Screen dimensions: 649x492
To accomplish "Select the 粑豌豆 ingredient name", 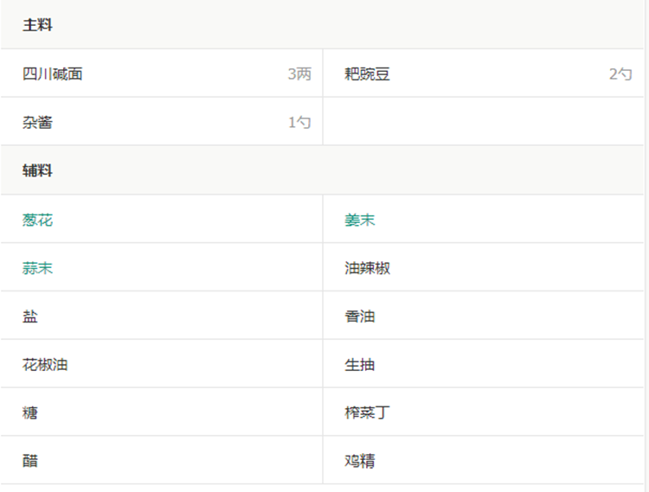I will click(x=368, y=74).
